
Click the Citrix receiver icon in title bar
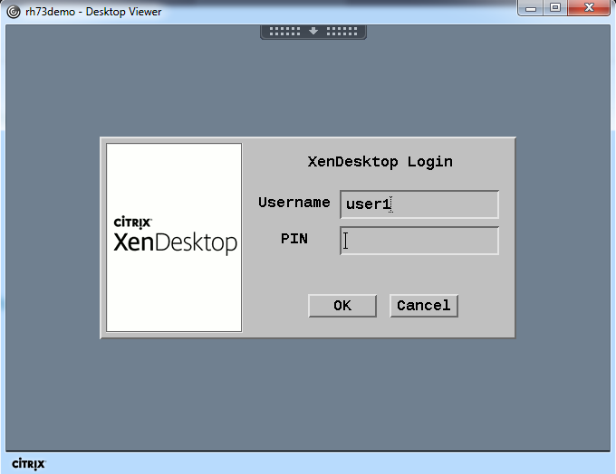[x=14, y=12]
